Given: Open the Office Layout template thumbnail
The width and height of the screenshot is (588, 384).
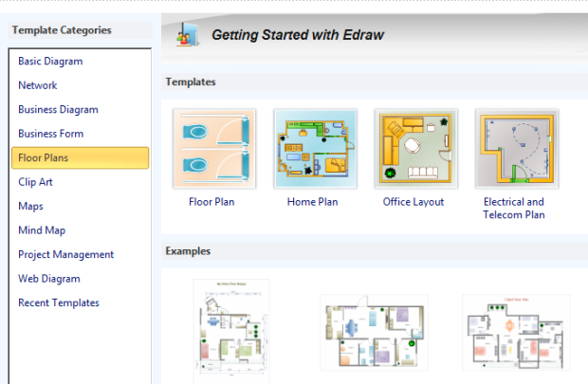Looking at the screenshot, I should click(x=416, y=149).
